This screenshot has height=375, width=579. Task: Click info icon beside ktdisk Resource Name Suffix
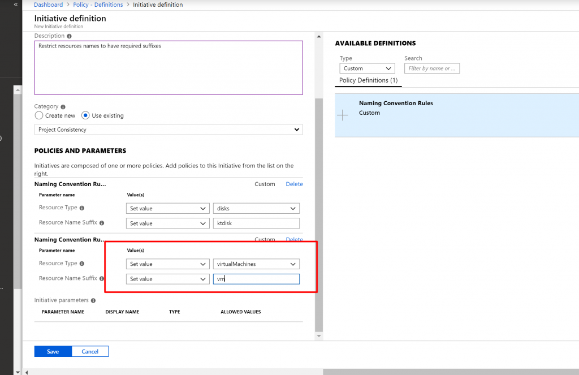pyautogui.click(x=102, y=223)
